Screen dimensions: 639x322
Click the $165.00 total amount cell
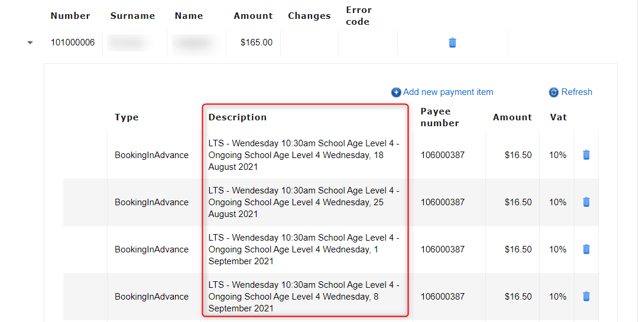(256, 42)
